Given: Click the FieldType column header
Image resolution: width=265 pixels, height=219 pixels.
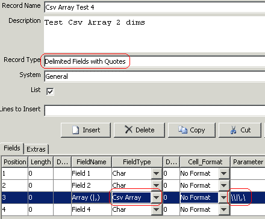Looking at the screenshot, I should [x=137, y=162].
